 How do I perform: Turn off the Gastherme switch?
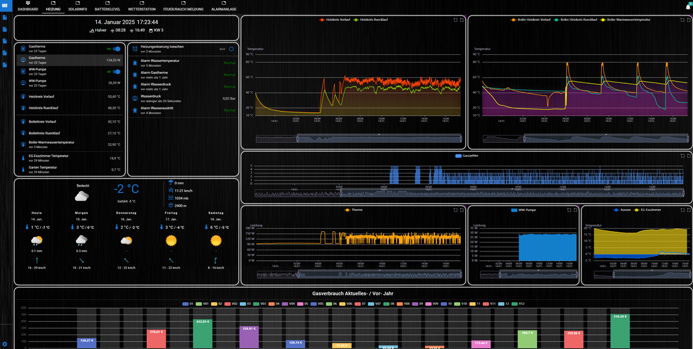117,49
